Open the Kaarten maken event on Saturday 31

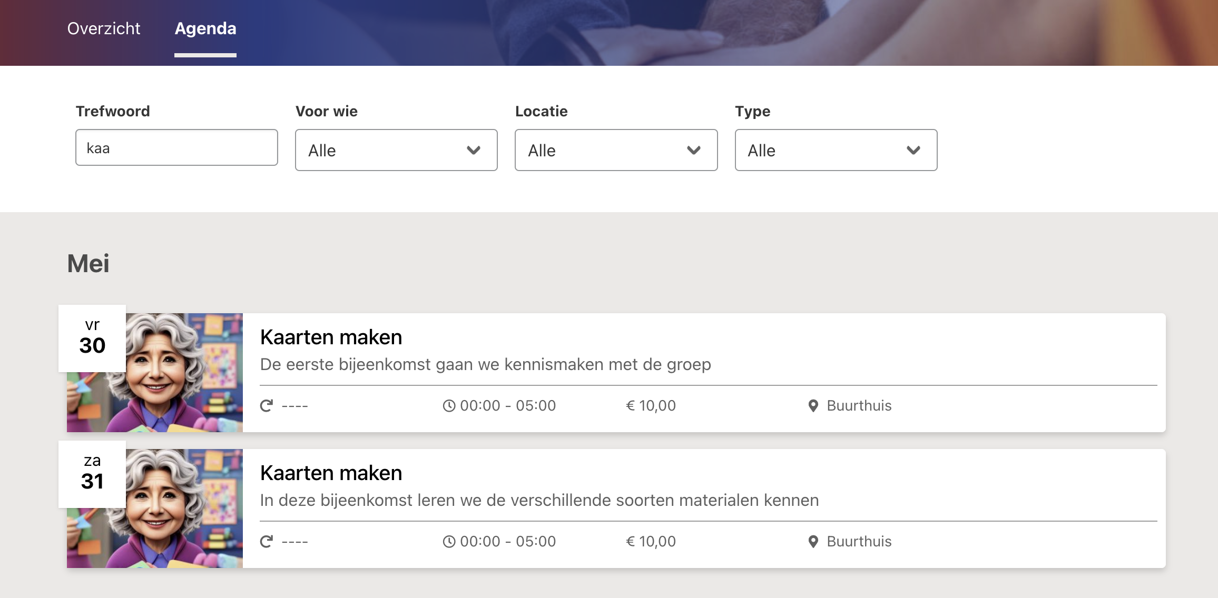point(331,473)
